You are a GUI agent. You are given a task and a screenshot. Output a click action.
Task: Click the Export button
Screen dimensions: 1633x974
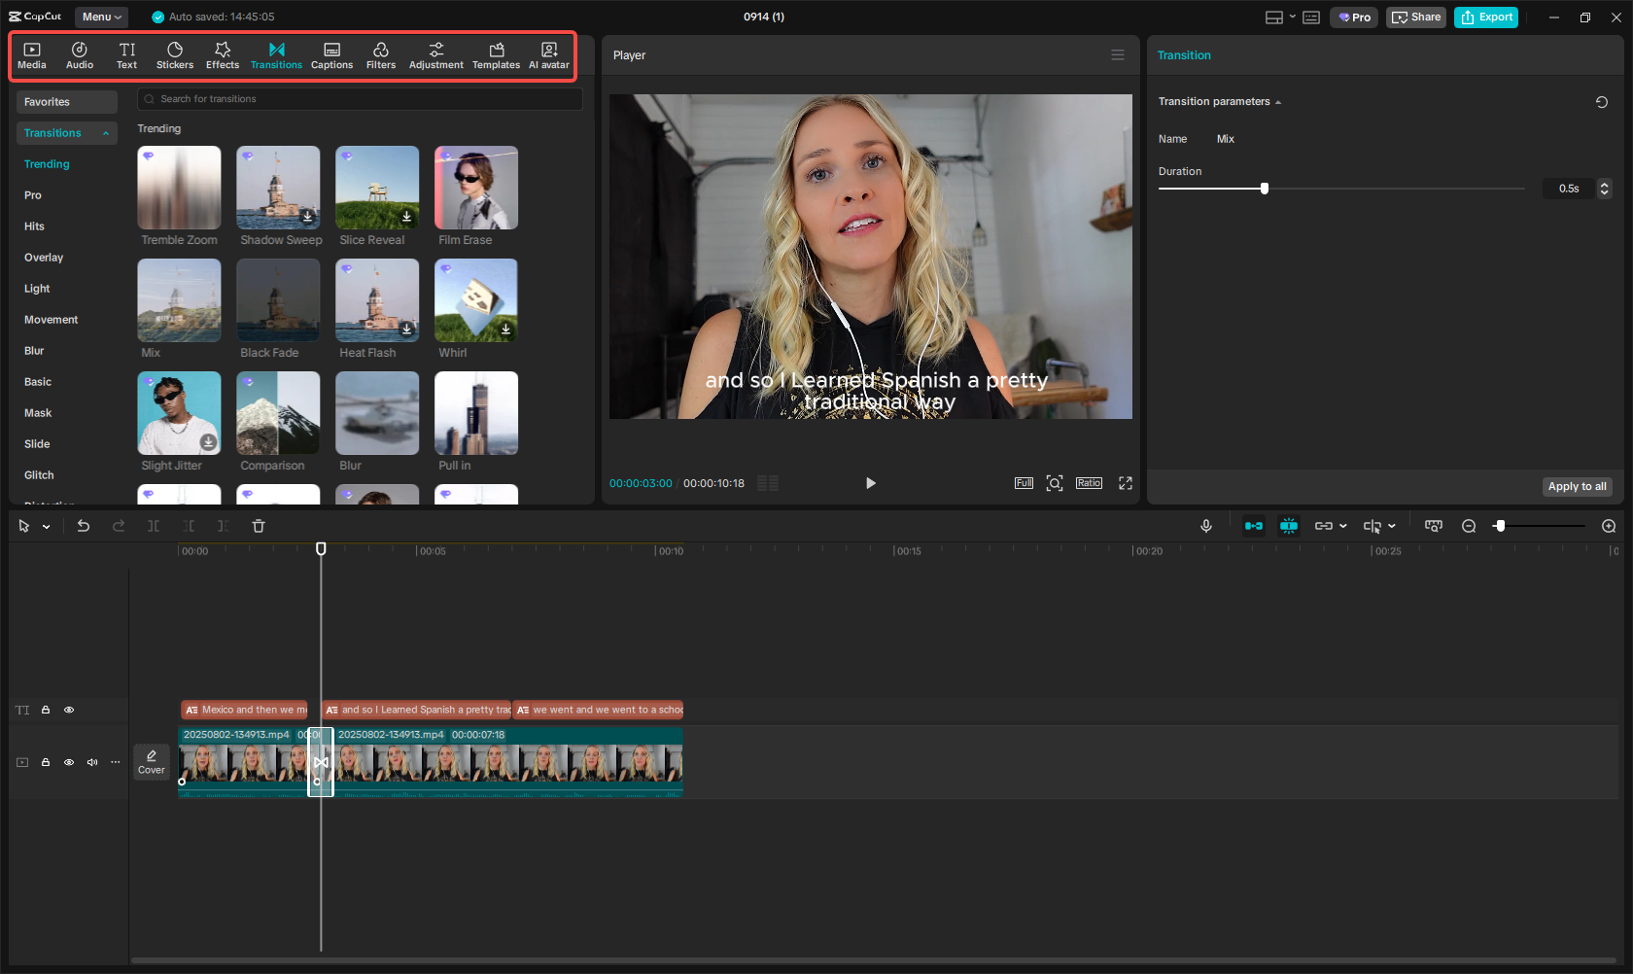[1485, 17]
